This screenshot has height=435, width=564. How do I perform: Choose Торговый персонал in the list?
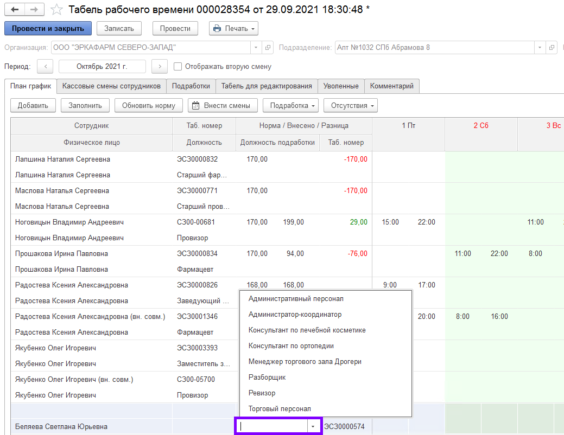280,408
